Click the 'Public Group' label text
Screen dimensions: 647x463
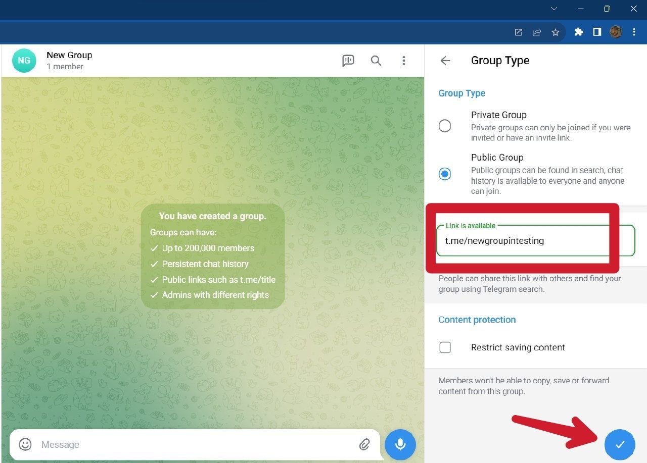coord(497,158)
